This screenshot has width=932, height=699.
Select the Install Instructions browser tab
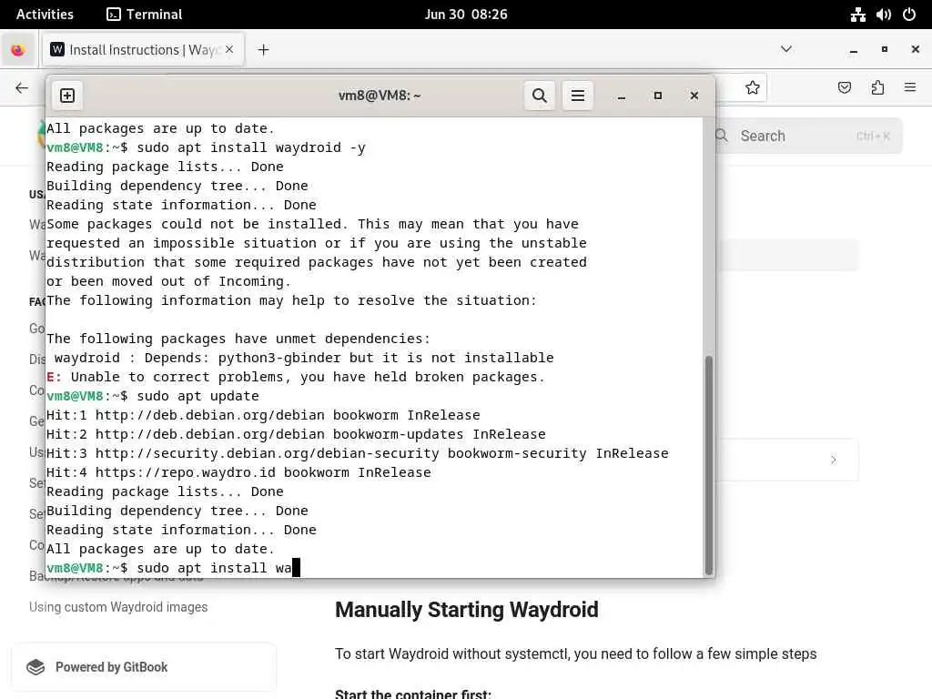click(x=142, y=50)
